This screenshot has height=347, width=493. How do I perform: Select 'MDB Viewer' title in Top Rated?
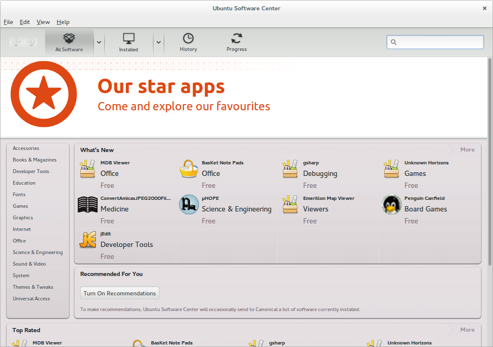[47, 343]
